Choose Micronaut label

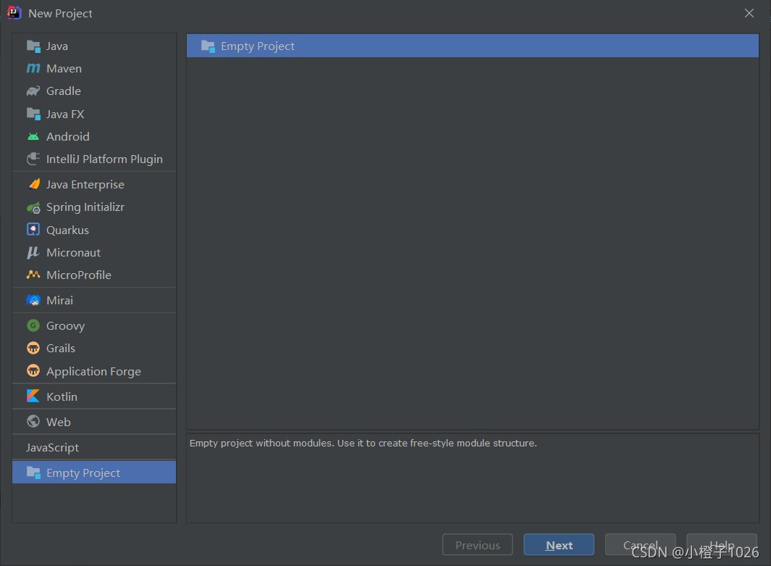(73, 252)
